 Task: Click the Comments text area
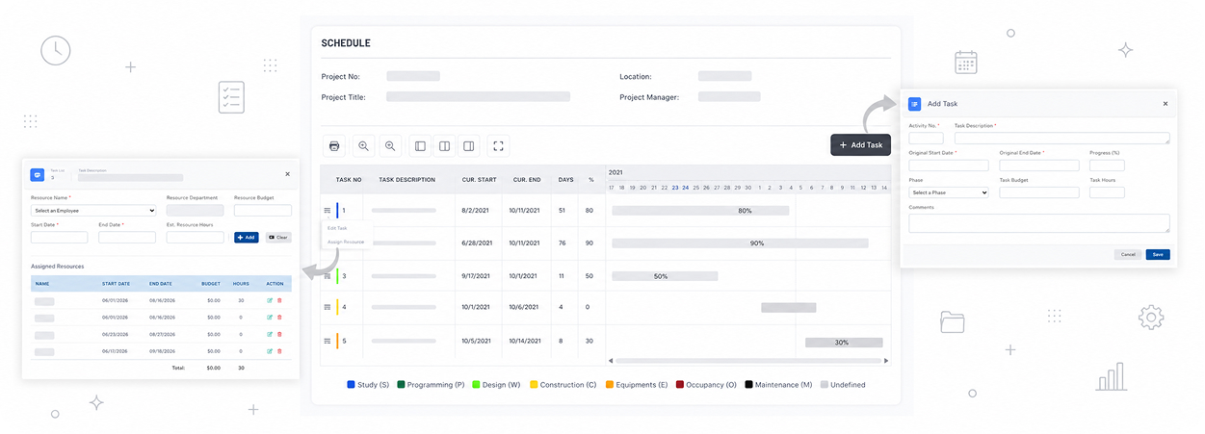1039,223
